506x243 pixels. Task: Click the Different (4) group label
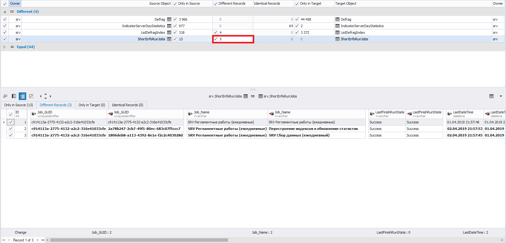(28, 12)
